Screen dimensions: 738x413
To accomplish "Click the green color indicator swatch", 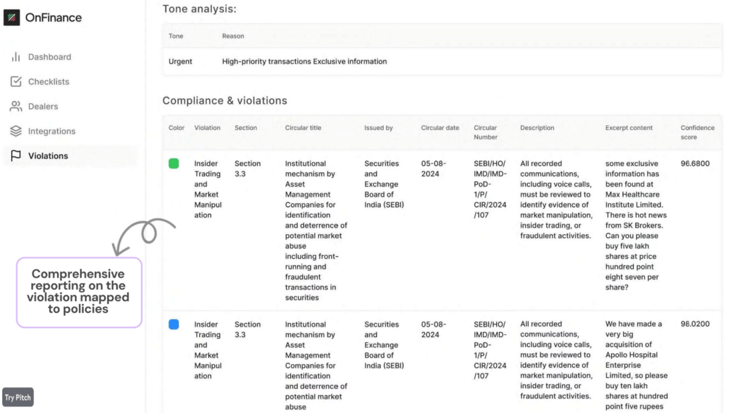I will [x=174, y=164].
